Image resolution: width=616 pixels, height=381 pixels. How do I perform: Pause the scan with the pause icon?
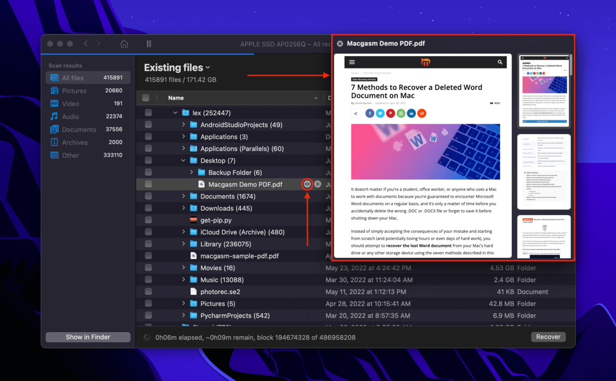(149, 44)
